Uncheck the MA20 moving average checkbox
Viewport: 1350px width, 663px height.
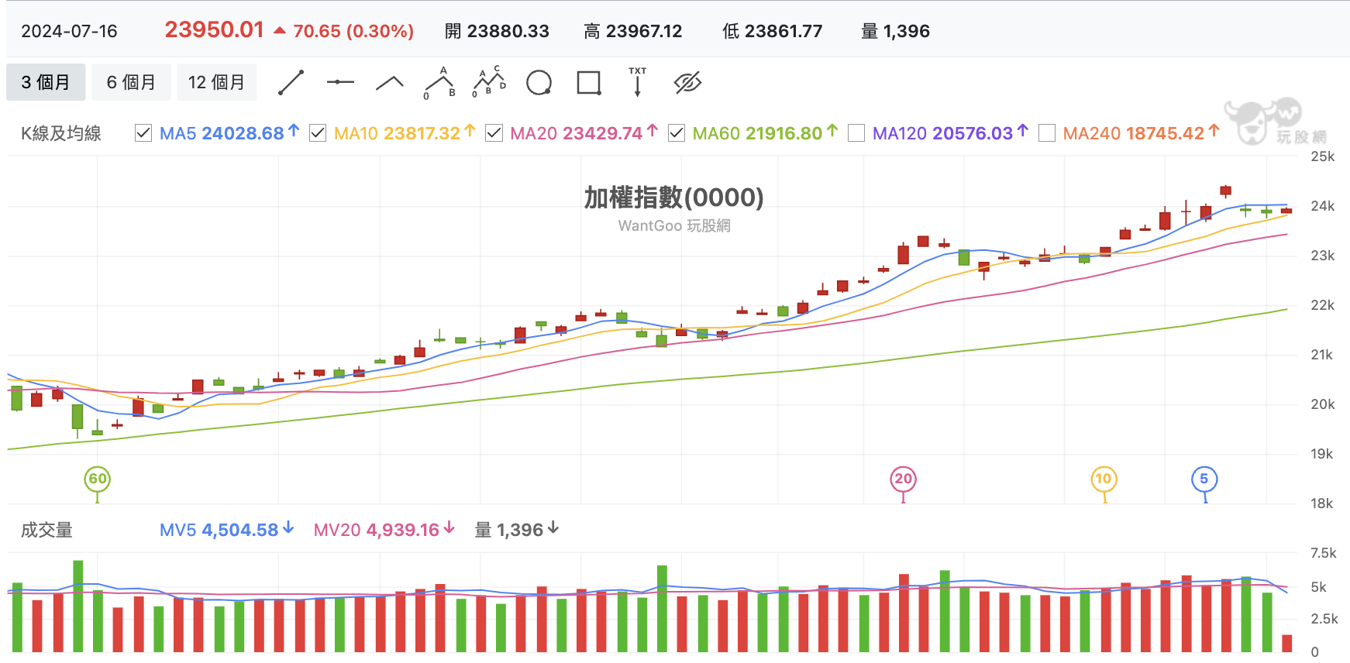point(494,133)
